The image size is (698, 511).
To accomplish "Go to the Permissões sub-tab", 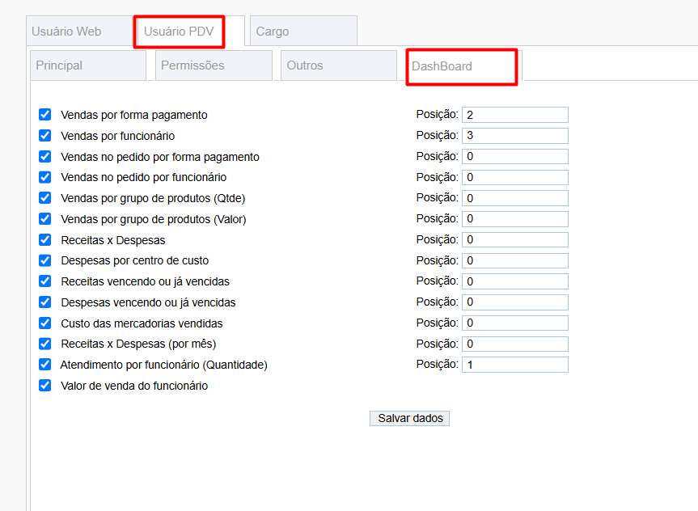I will [214, 65].
